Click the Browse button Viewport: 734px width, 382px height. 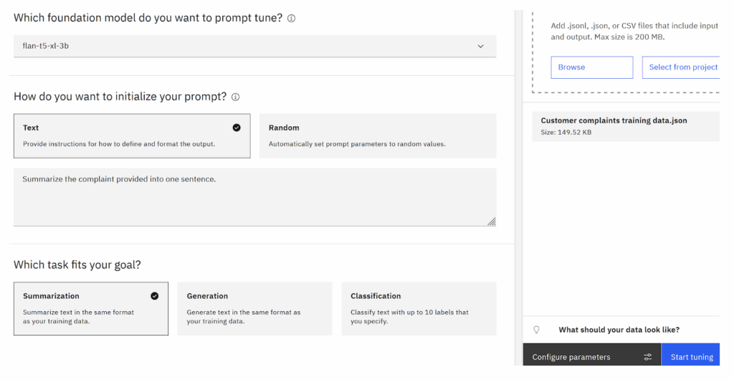pos(591,67)
